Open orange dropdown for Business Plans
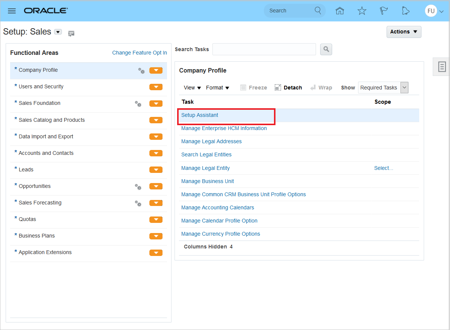Viewport: 450px width, 330px height. click(x=156, y=236)
